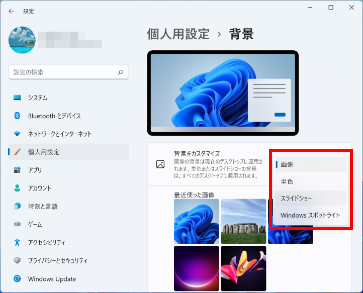Select the 時刻と言語 clock globe icon
This screenshot has width=363, height=293.
tap(17, 206)
